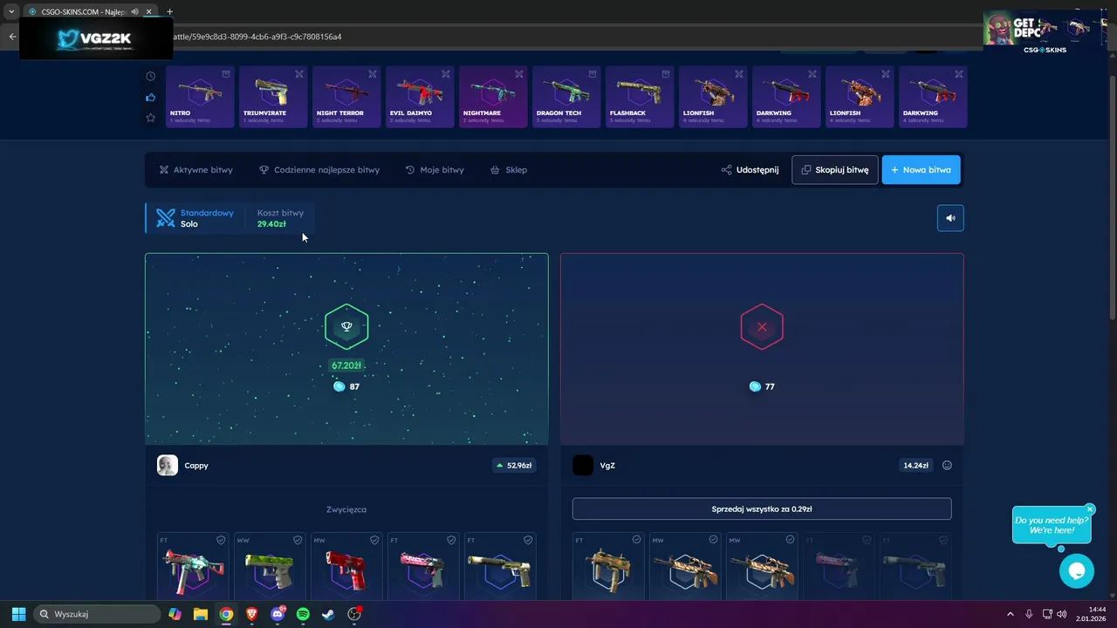This screenshot has width=1117, height=628.
Task: Close the CSGO-SKINS.COM tab
Action: coord(149,11)
